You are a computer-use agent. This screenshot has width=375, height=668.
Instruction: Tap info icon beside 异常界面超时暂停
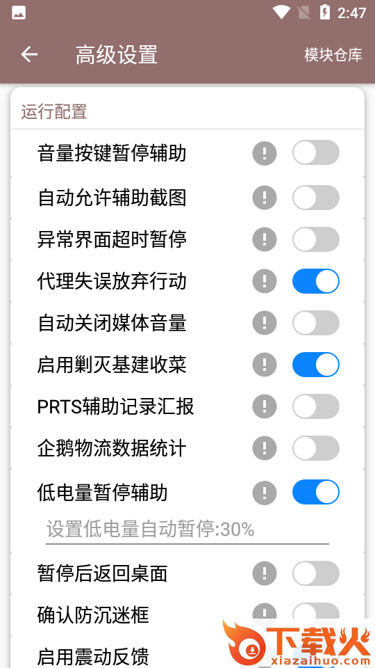pos(265,239)
